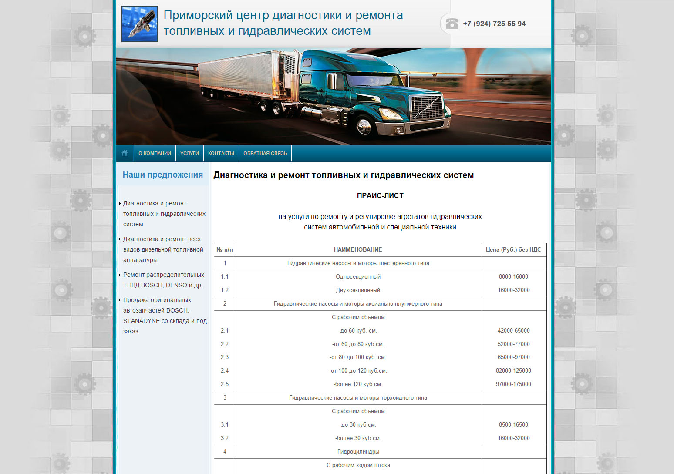674x474 pixels.
Task: Click row Гидравлические насосы аксиально-плунжерного типа
Action: [x=358, y=303]
